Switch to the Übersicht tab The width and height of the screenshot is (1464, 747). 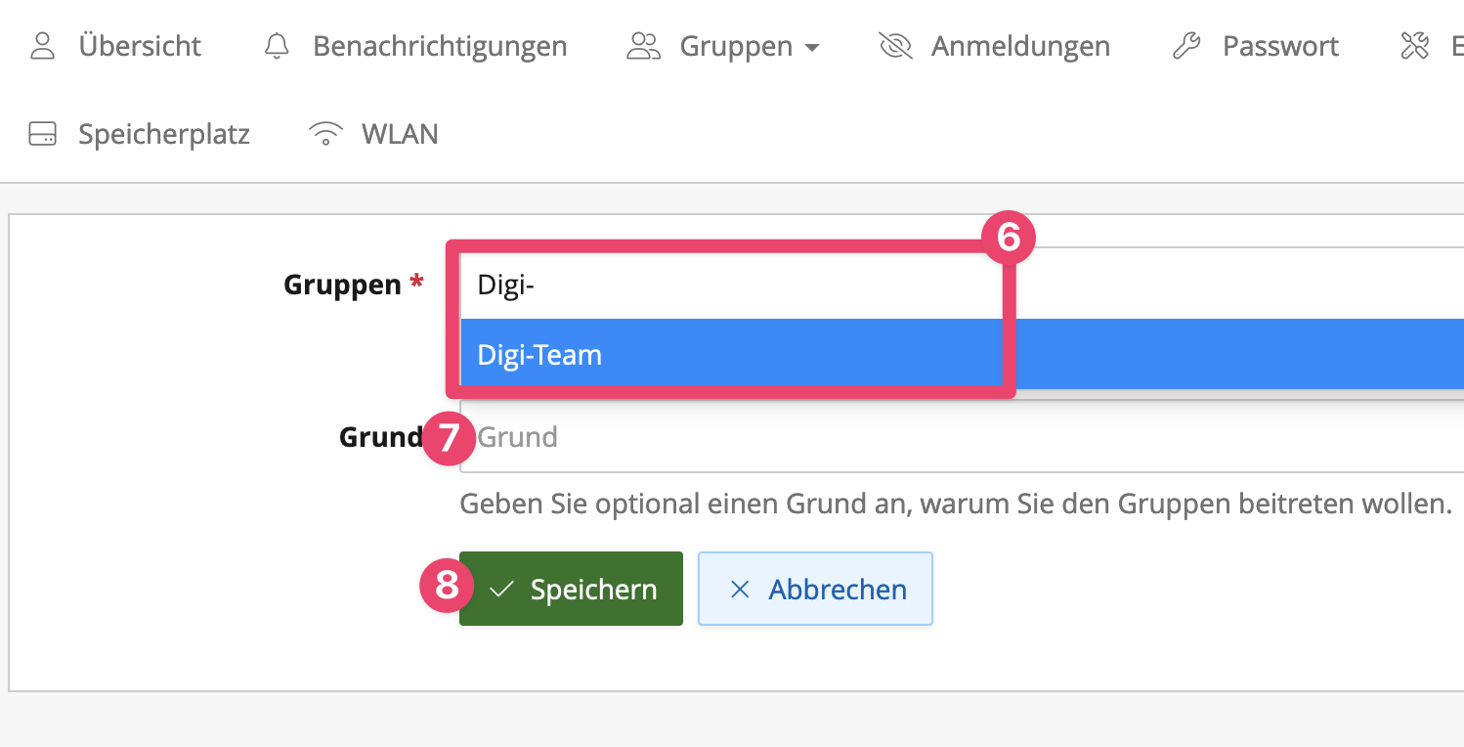tap(140, 45)
